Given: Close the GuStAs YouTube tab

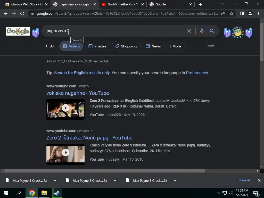Looking at the screenshot, I should (x=142, y=5).
